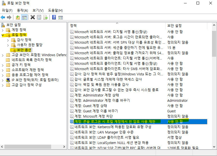Go forward with the gray right arrow

[9, 18]
